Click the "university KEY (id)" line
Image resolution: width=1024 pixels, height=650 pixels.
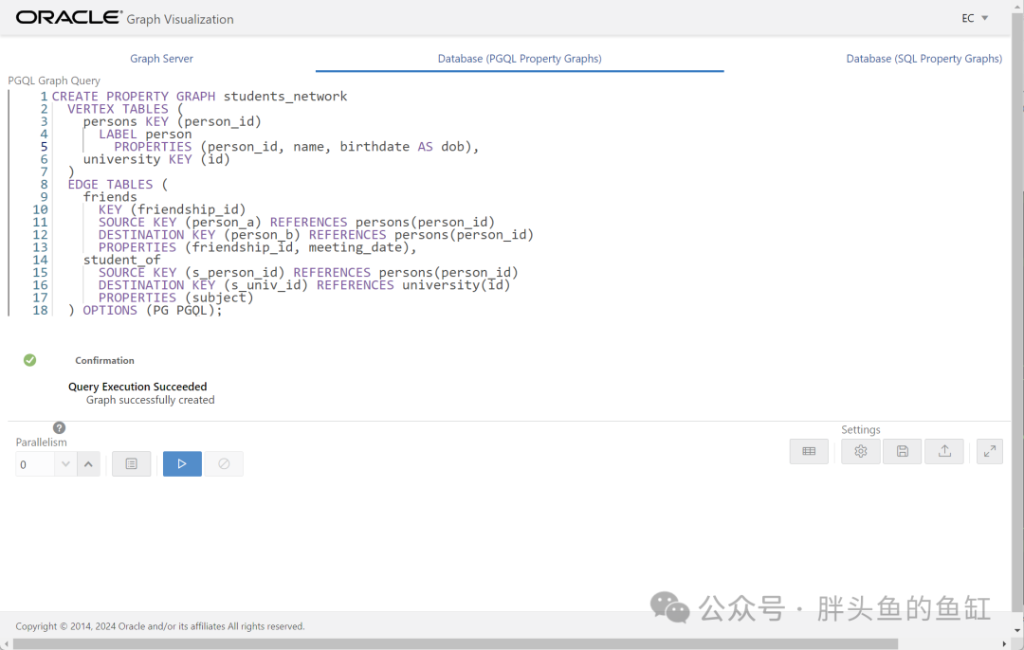(156, 159)
